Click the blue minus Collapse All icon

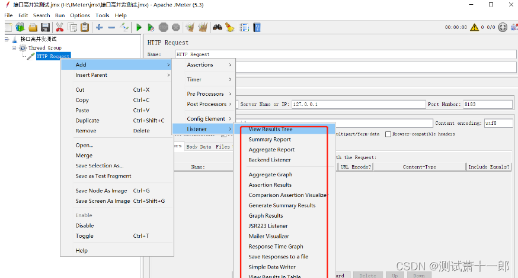(x=111, y=27)
